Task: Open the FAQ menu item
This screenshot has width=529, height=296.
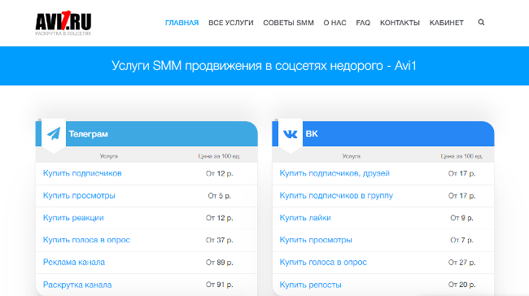Action: [363, 23]
